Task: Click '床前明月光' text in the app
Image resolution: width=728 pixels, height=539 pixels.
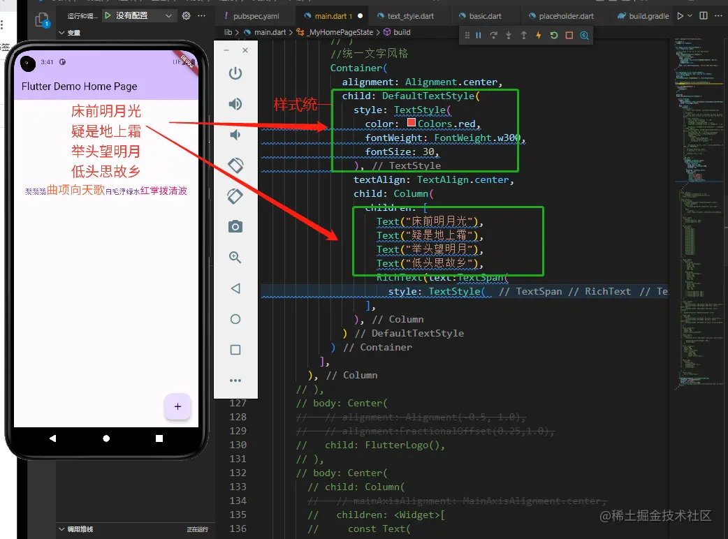Action: (106, 111)
